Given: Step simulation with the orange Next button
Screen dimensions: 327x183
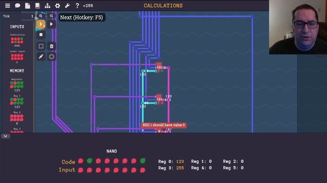Looking at the screenshot, I should (x=41, y=24).
